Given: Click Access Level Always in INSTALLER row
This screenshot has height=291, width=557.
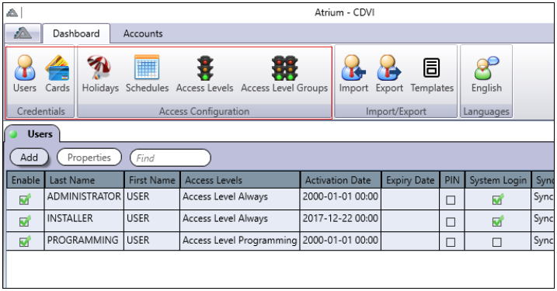Looking at the screenshot, I should click(240, 220).
